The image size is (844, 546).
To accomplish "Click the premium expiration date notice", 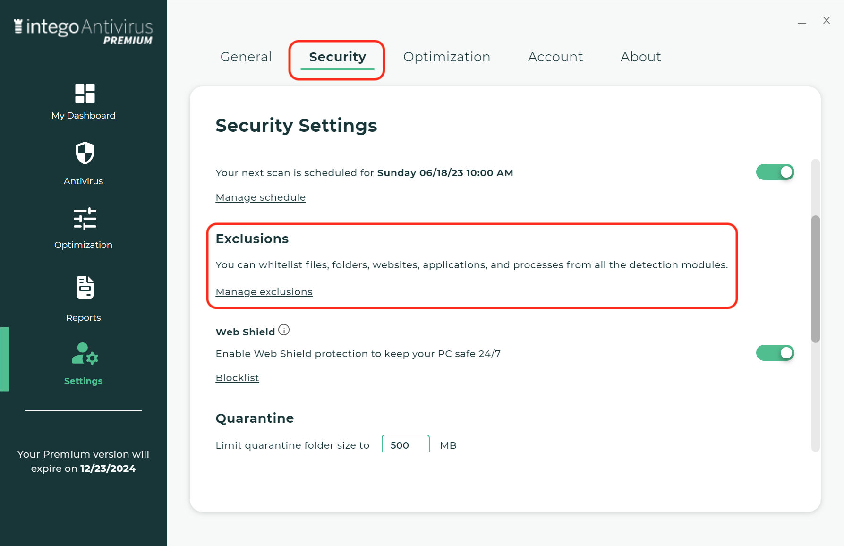I will click(83, 461).
